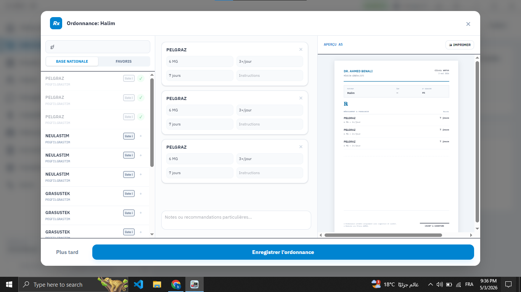Add the third NEULASTIM with its plus icon

coord(141,175)
